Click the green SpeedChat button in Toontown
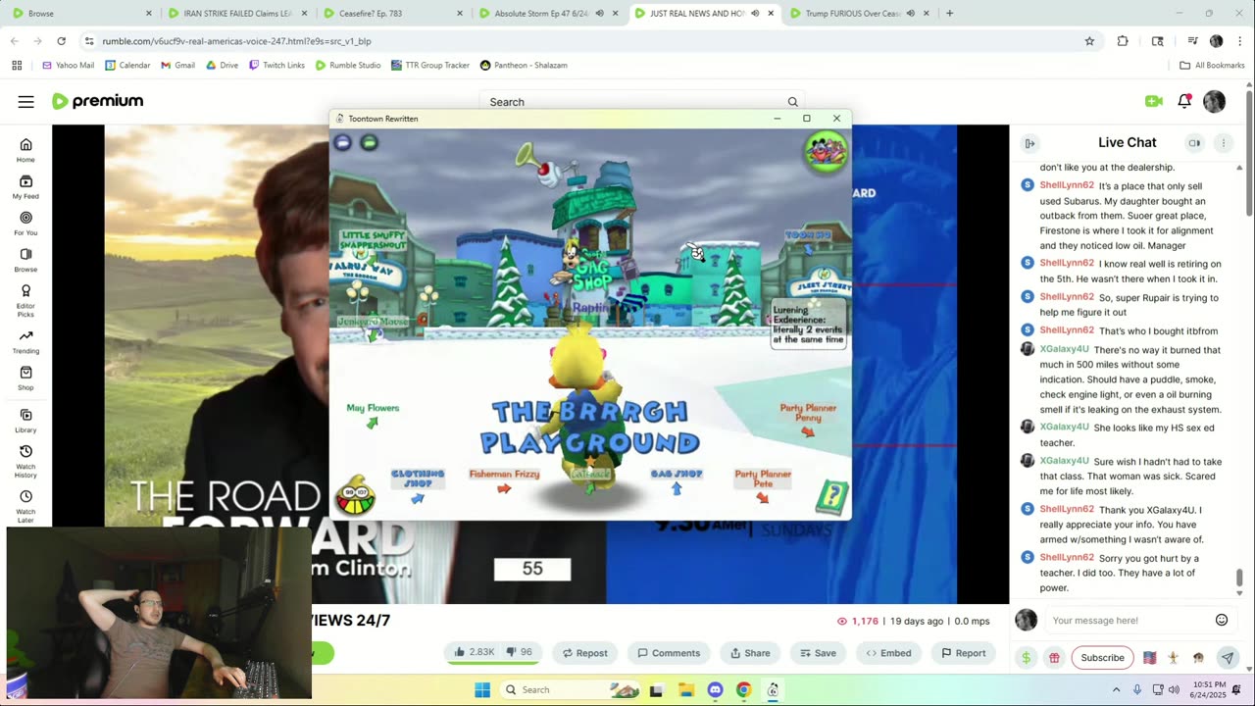This screenshot has width=1255, height=706. pos(369,143)
